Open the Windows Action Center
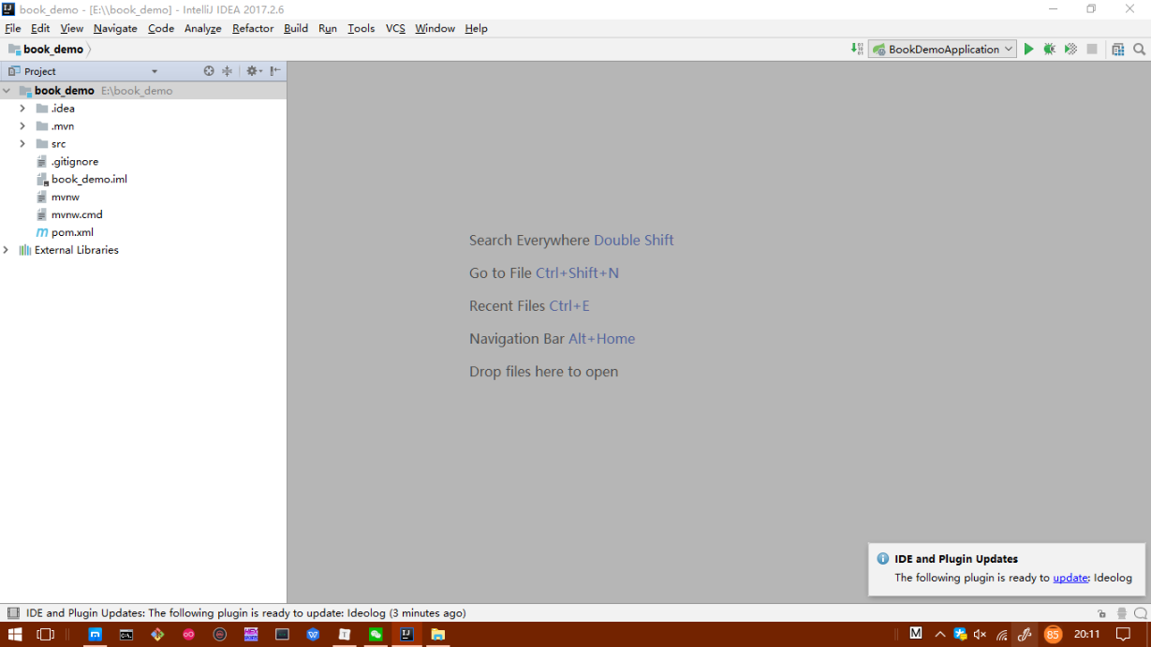Viewport: 1151px width, 647px height. (1123, 634)
